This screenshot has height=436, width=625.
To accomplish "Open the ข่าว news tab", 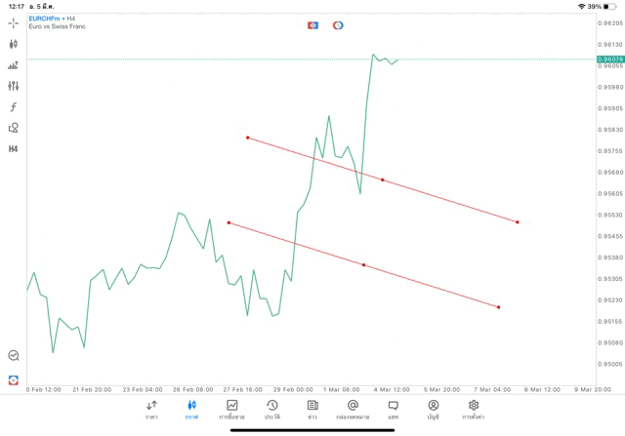I will [x=312, y=410].
